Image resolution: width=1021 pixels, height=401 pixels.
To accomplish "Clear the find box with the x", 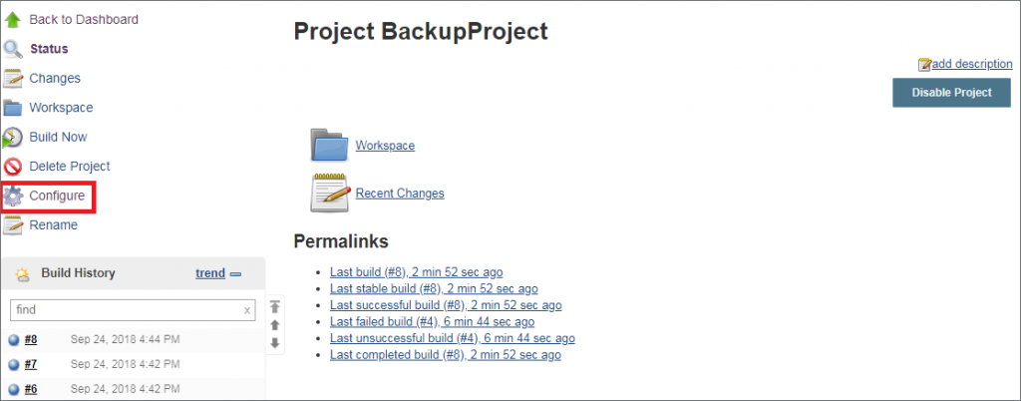I will pyautogui.click(x=247, y=310).
